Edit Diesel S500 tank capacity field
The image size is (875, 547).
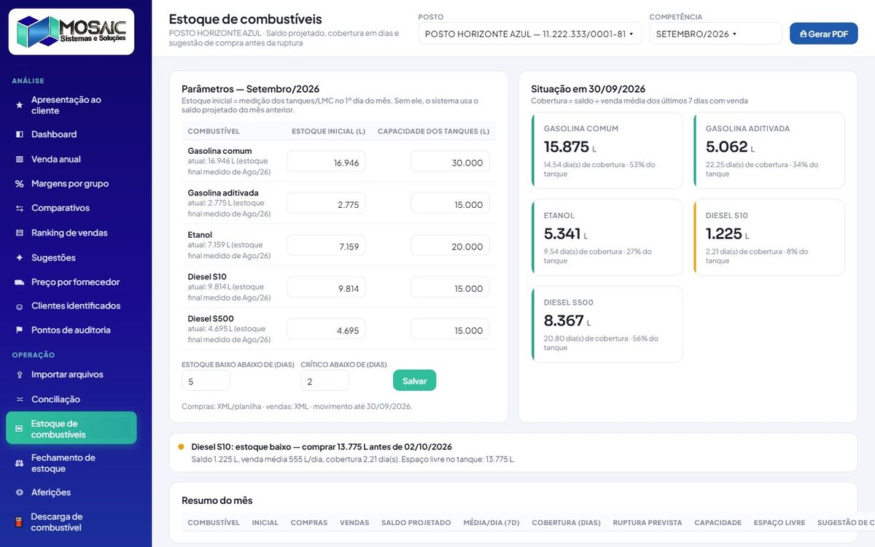pyautogui.click(x=450, y=330)
